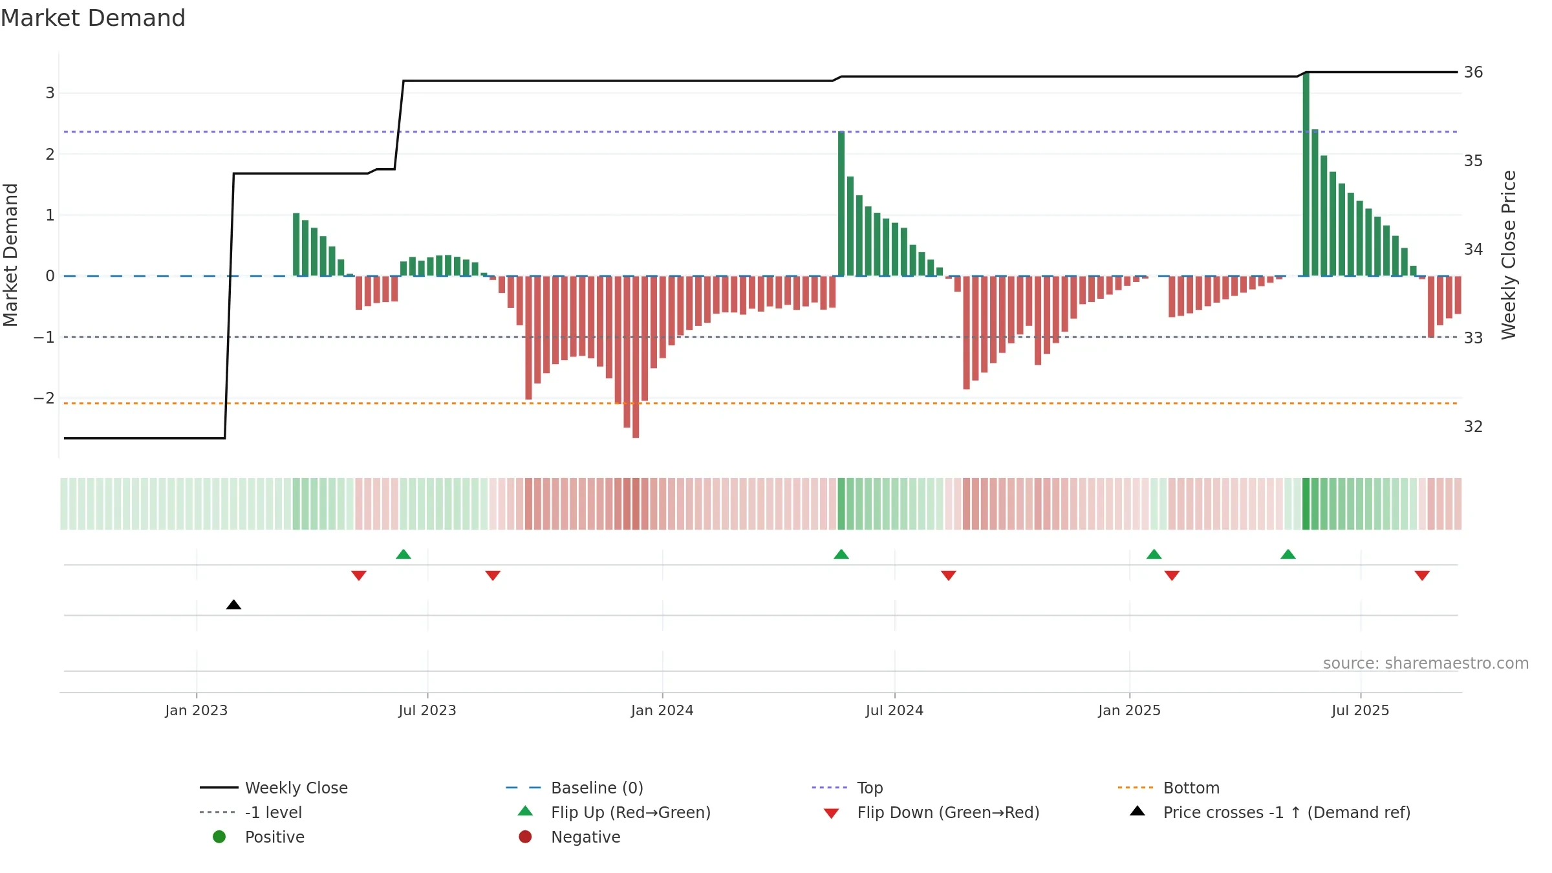Select the Flip Up marker near May 2024
Screen dimensions: 1552x873
click(841, 554)
